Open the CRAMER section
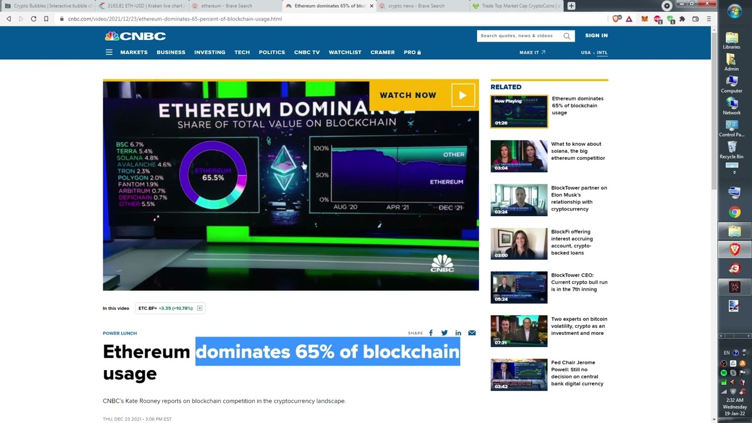 pyautogui.click(x=382, y=52)
